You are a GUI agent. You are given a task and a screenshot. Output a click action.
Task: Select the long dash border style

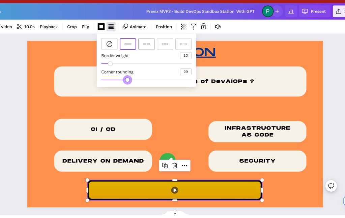(146, 44)
